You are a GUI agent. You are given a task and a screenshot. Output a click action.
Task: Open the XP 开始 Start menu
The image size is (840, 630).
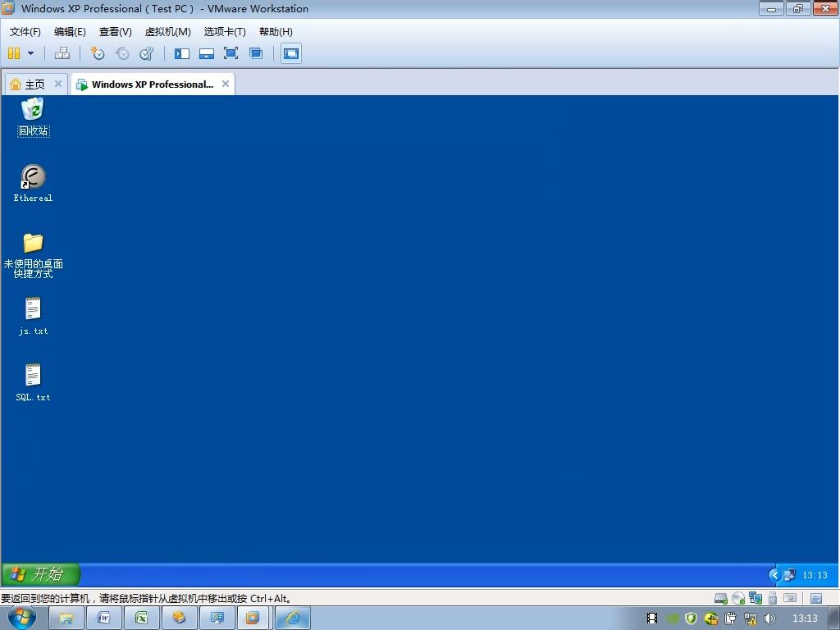41,574
